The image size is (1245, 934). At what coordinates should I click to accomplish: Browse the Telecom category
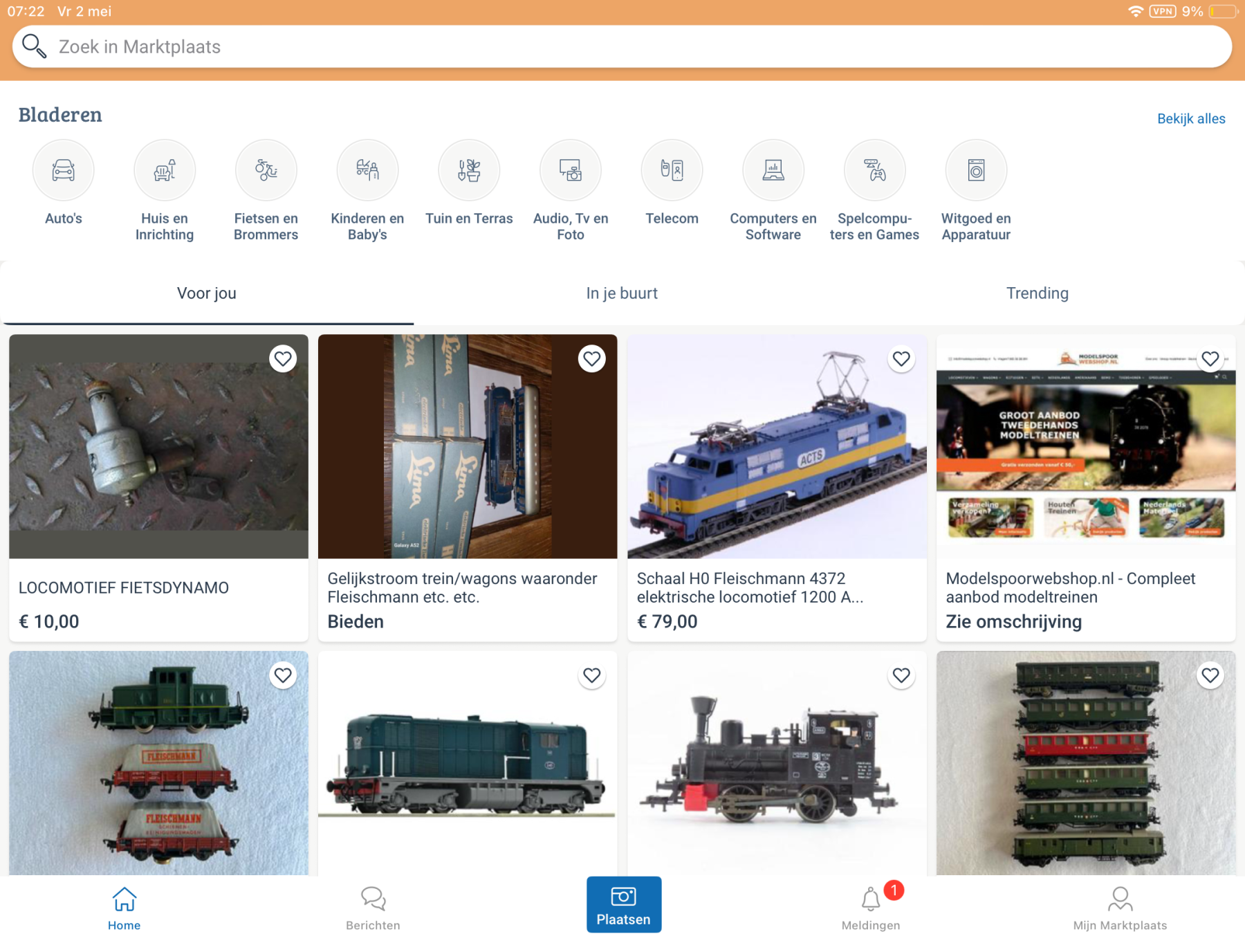pyautogui.click(x=672, y=170)
